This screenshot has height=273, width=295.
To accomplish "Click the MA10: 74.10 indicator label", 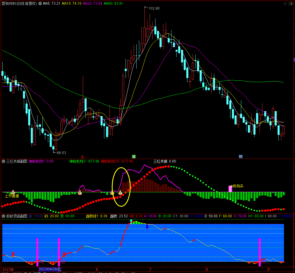I will coord(71,3).
